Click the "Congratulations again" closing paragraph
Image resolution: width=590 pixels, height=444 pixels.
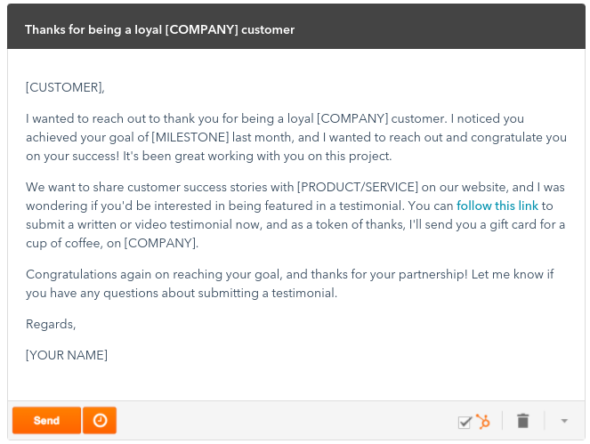(x=289, y=284)
